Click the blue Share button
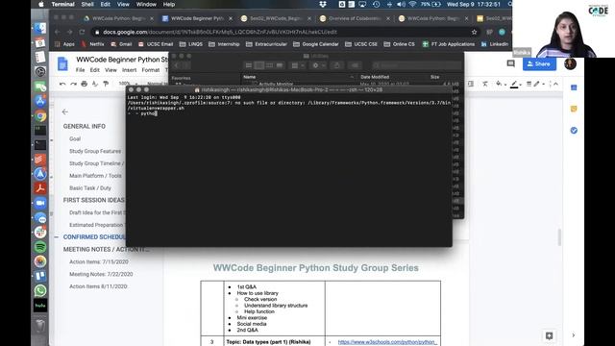The width and height of the screenshot is (615, 346). tap(539, 63)
